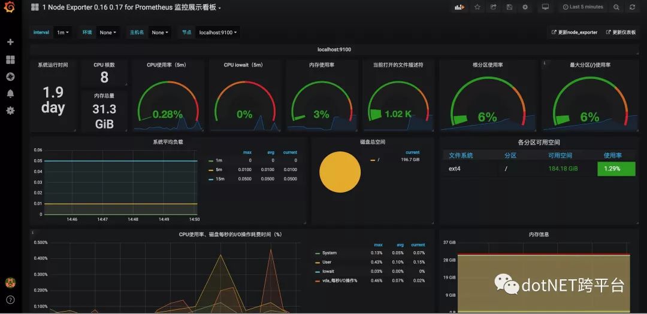The width and height of the screenshot is (647, 314).
Task: Open the CPU 核数 panel title menu
Action: coord(104,65)
